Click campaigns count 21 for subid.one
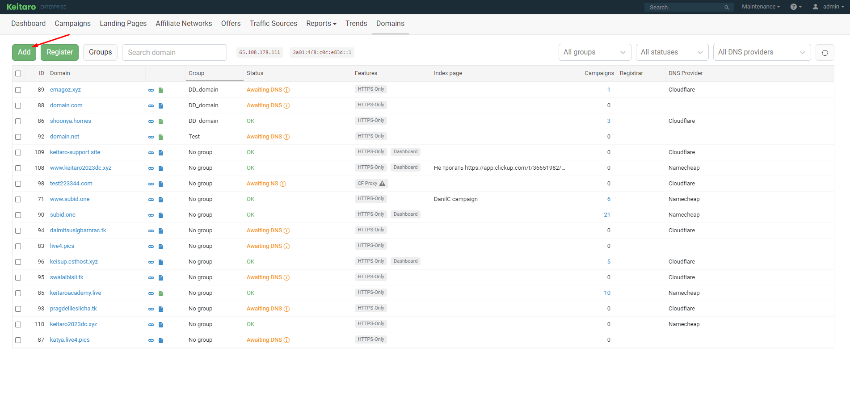 [607, 215]
